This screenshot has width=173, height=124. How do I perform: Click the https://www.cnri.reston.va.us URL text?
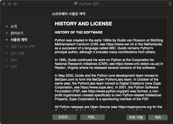coord(137,64)
